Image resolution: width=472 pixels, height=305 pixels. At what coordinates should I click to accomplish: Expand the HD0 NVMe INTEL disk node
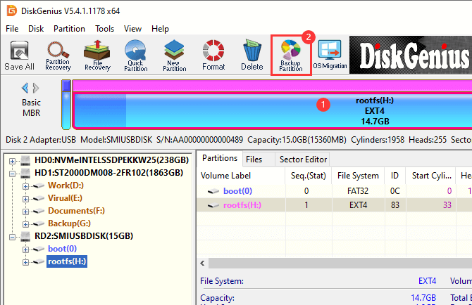(12, 161)
